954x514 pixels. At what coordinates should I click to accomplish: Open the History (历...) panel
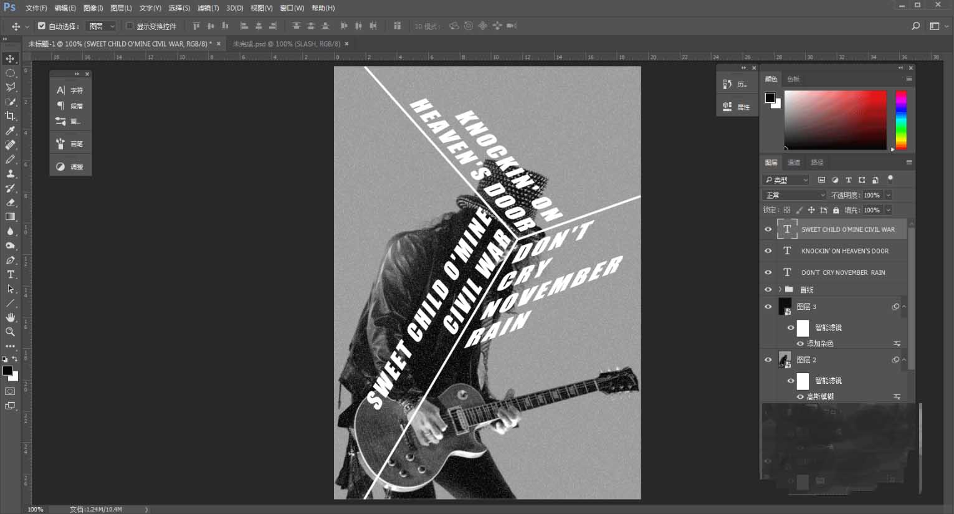coord(735,84)
